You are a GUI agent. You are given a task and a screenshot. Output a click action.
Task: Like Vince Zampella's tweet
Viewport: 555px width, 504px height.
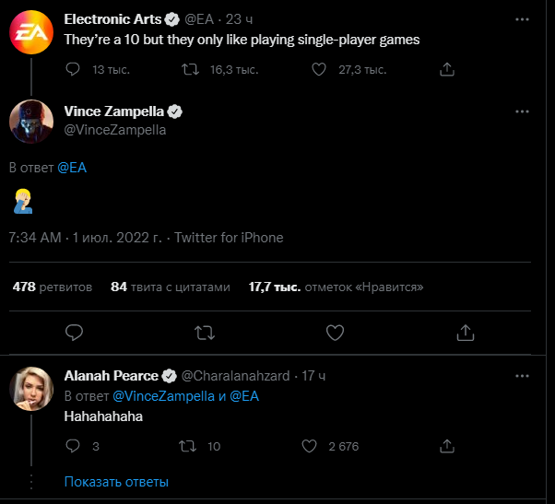click(336, 332)
